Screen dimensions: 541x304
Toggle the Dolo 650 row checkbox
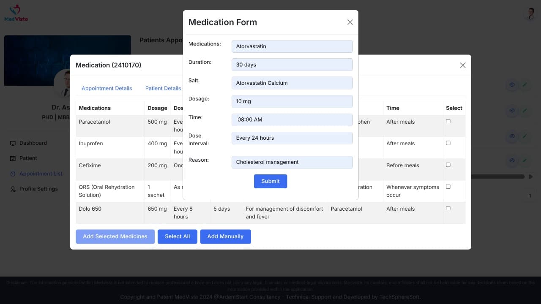click(x=448, y=208)
